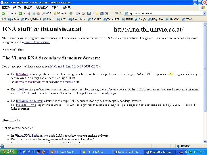Viewport: 207px width, 155px height.
Task: Click the RNAfold service link
Action: (x=22, y=74)
